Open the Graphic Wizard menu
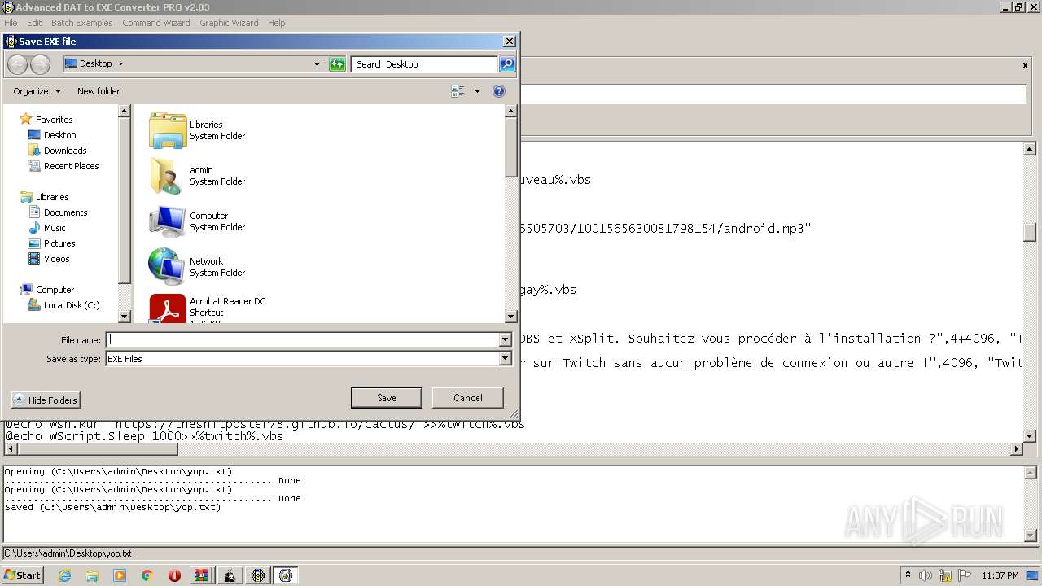The width and height of the screenshot is (1042, 586). click(229, 23)
